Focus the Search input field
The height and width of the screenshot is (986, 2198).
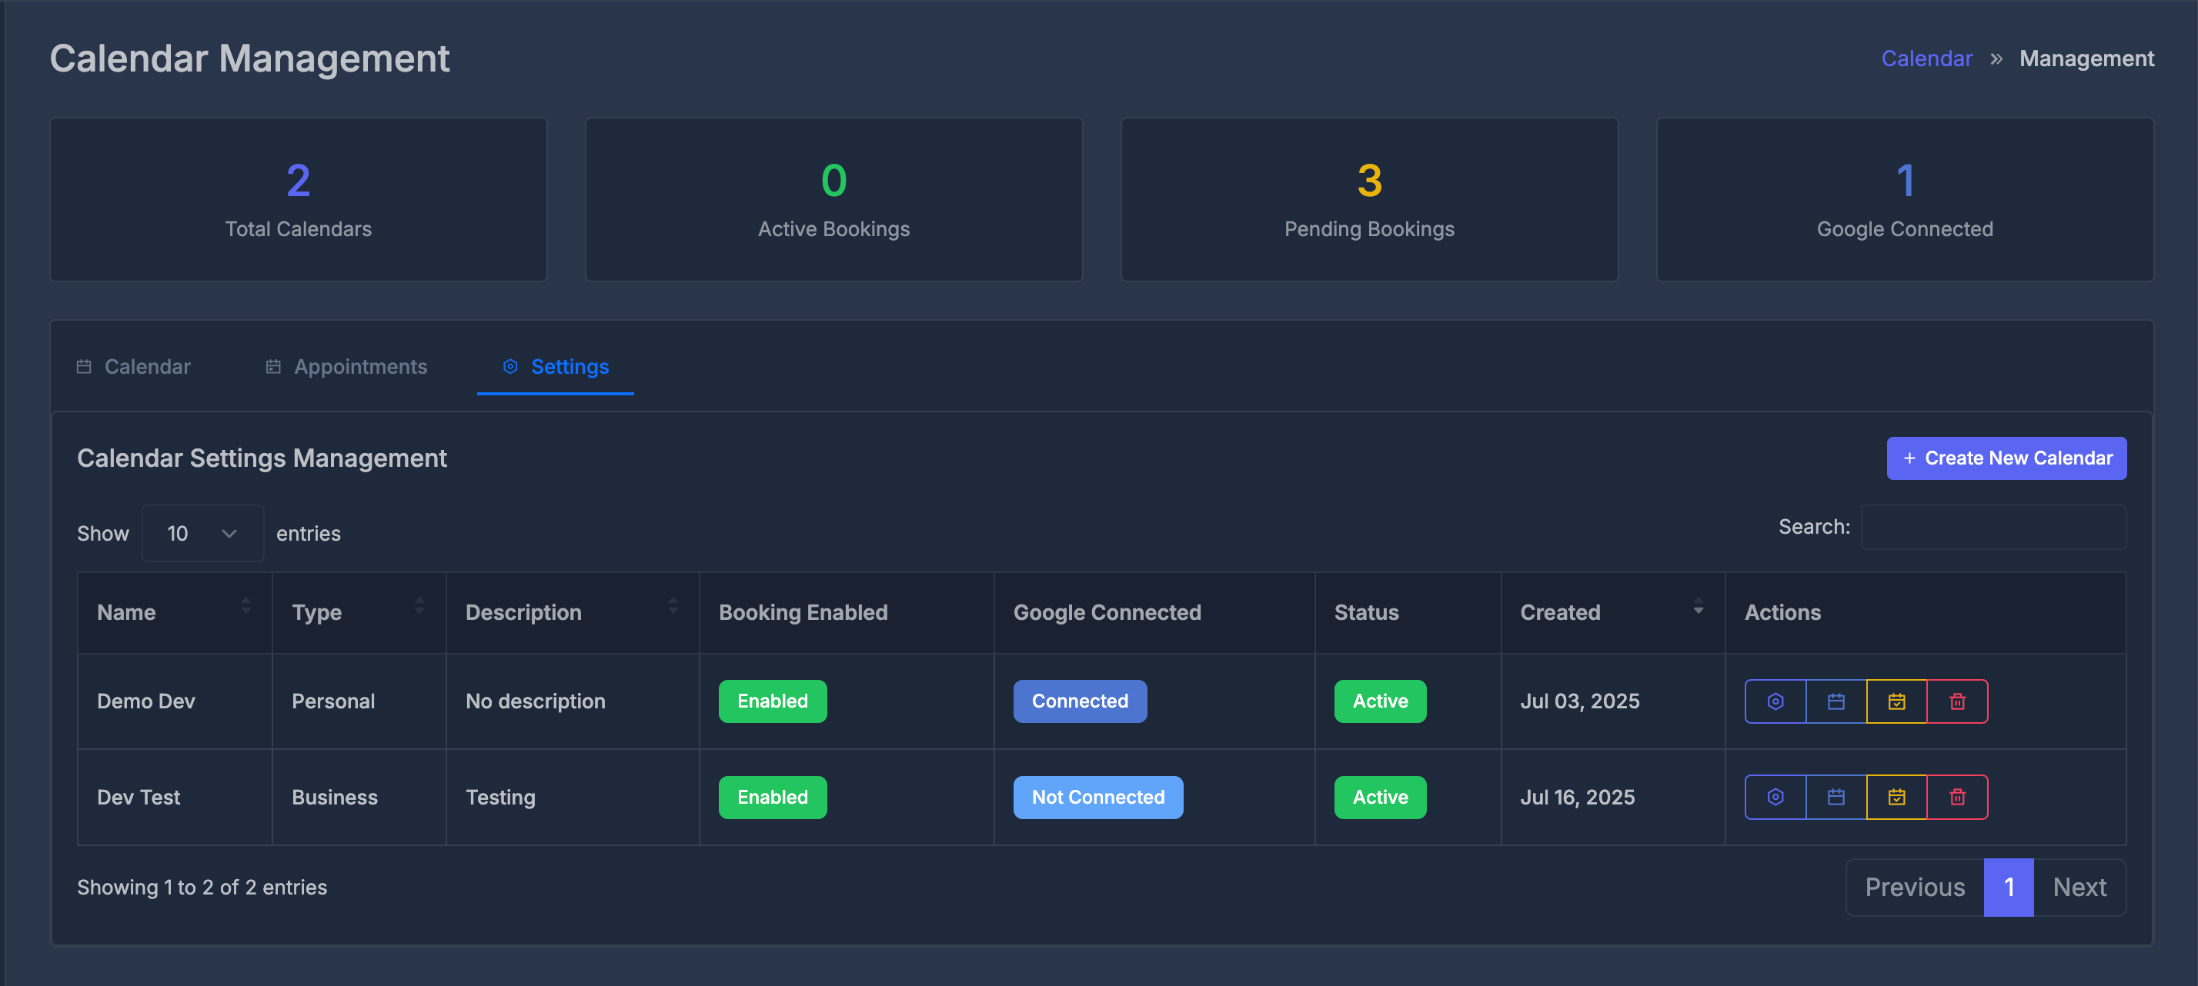(1993, 527)
